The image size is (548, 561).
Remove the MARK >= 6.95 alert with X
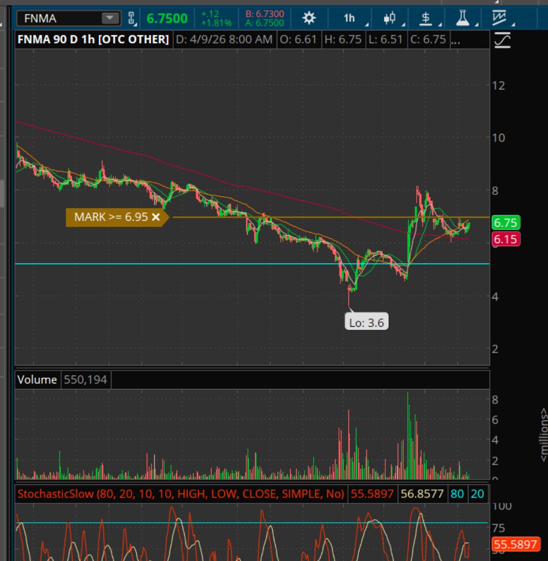156,217
